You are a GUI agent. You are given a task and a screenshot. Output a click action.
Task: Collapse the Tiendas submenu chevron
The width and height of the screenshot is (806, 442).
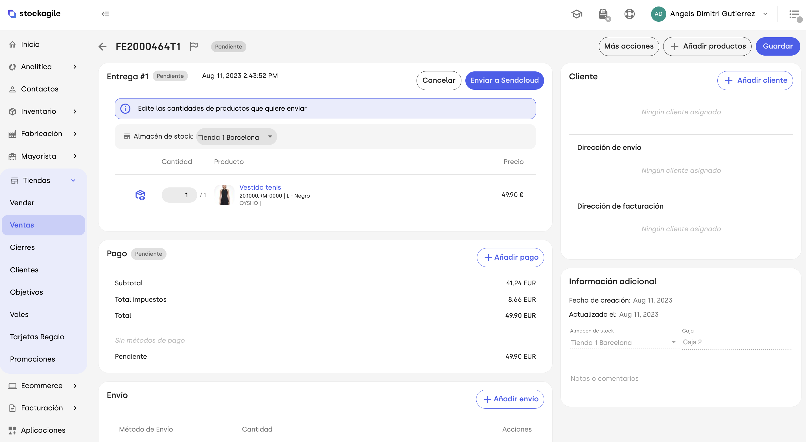(x=73, y=180)
